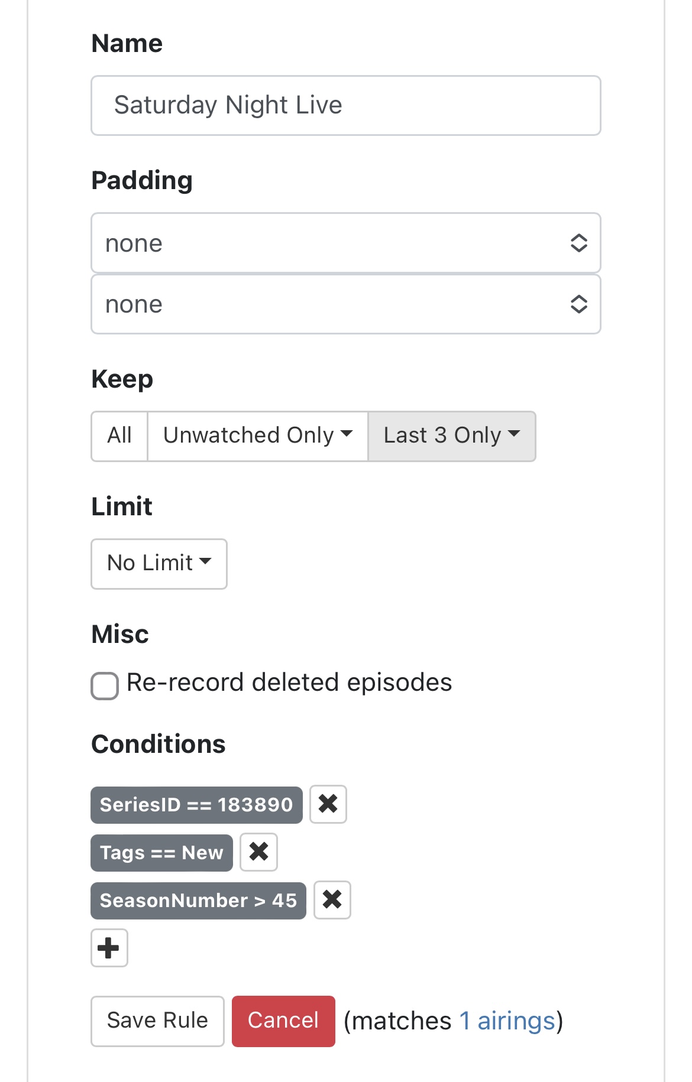Click the Name input field
The image size is (692, 1082).
[x=345, y=105]
